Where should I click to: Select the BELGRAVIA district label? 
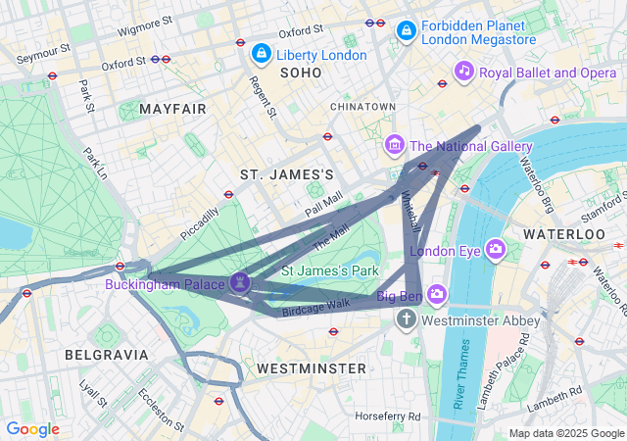point(107,355)
